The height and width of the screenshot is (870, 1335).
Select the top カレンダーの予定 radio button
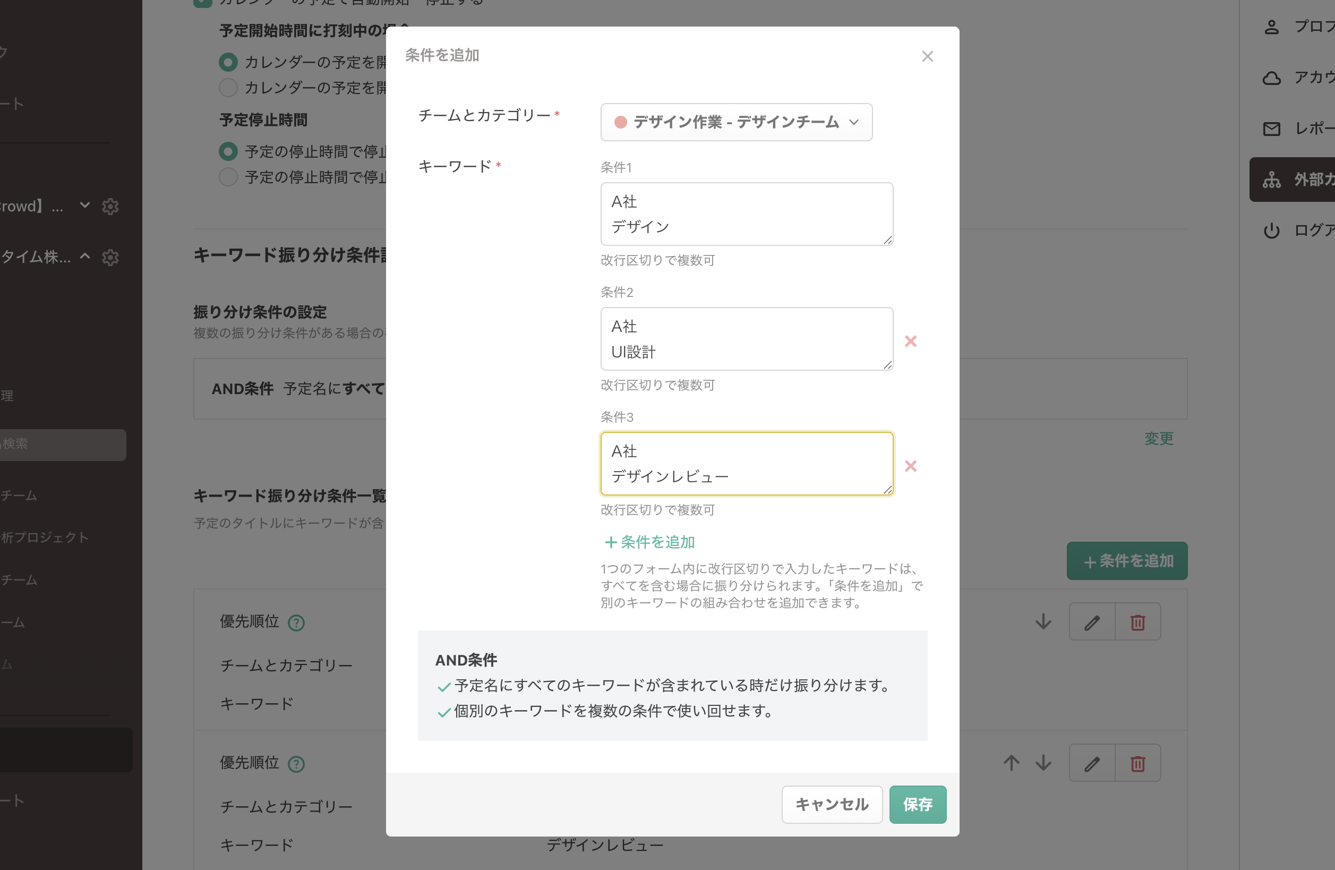click(x=228, y=62)
